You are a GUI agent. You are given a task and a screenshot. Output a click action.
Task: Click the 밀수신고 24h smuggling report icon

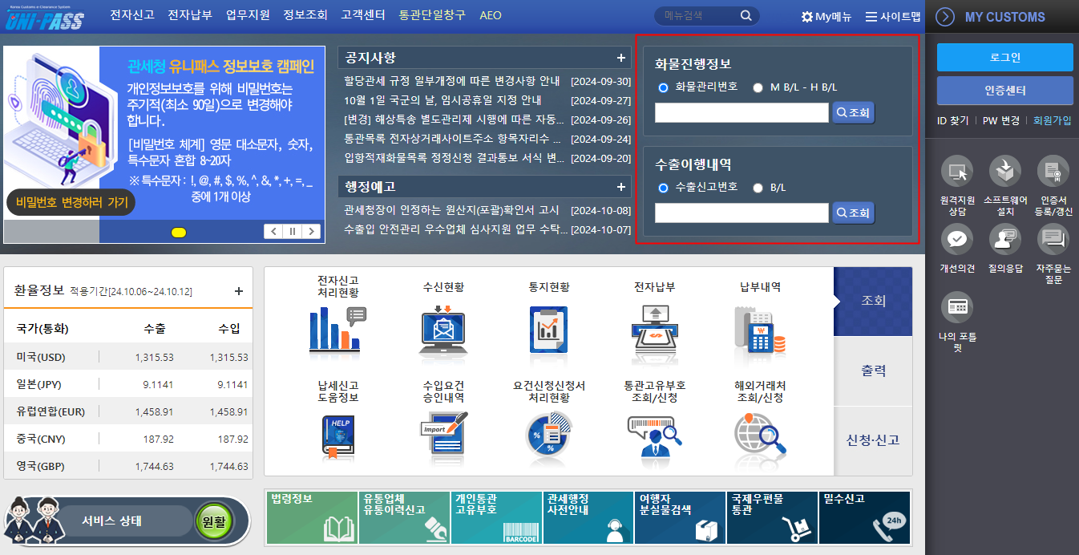coord(864,517)
